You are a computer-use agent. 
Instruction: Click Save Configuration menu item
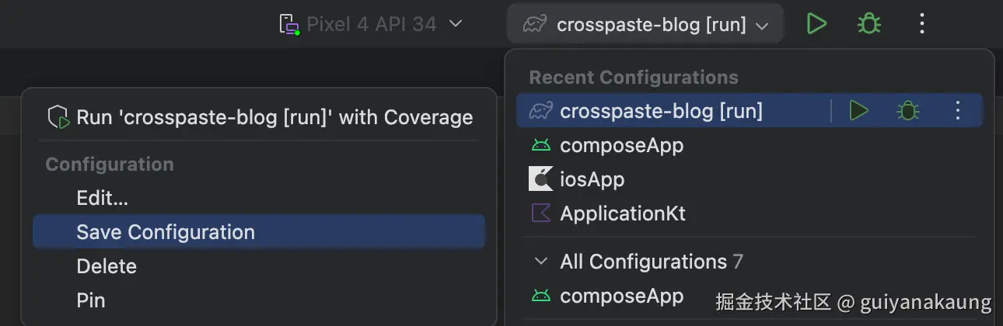click(x=166, y=232)
